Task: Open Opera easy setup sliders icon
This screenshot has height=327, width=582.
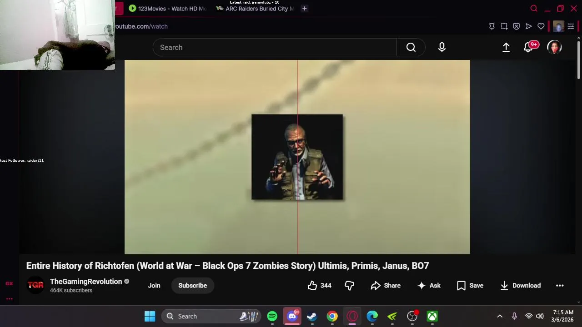Action: [571, 26]
